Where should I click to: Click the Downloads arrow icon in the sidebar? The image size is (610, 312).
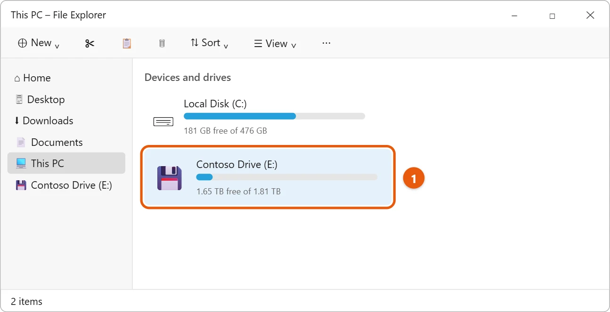[17, 121]
